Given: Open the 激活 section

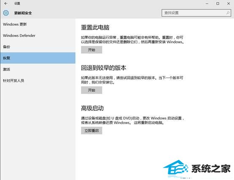Looking at the screenshot, I should (38, 69).
